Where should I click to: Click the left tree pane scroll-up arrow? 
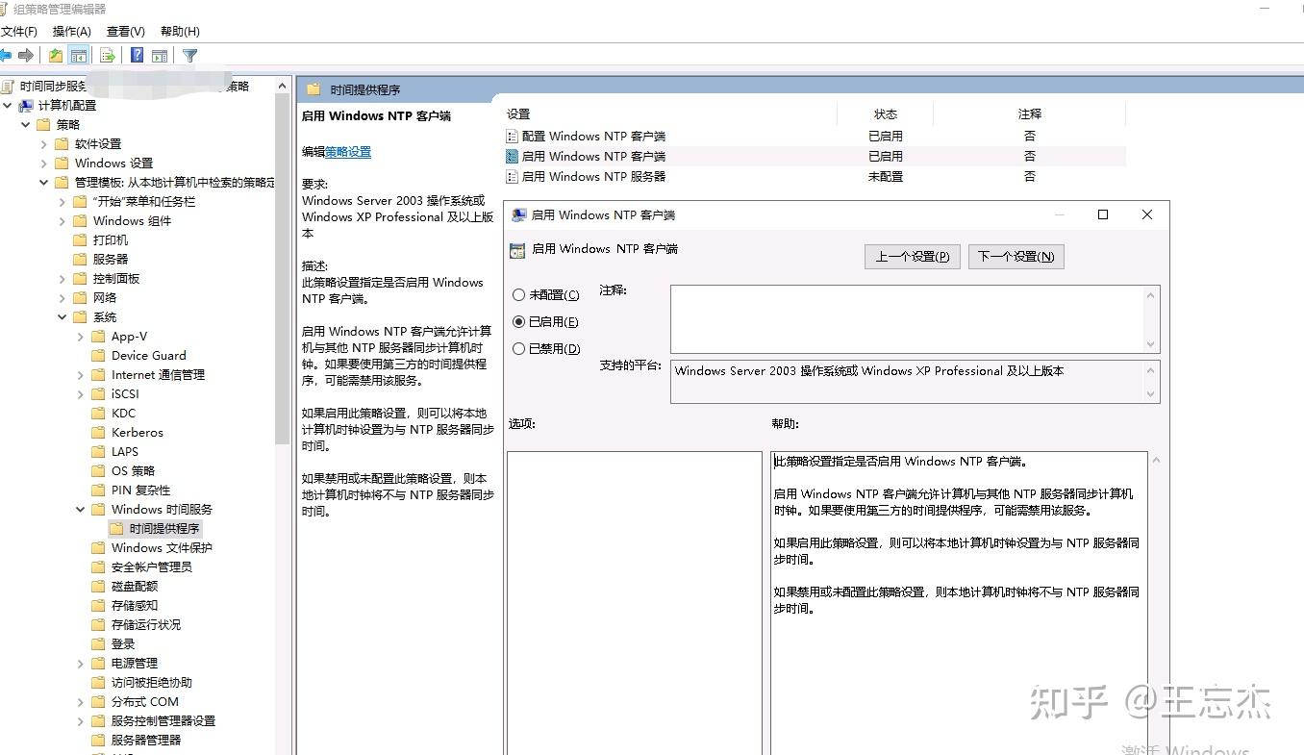pyautogui.click(x=283, y=86)
